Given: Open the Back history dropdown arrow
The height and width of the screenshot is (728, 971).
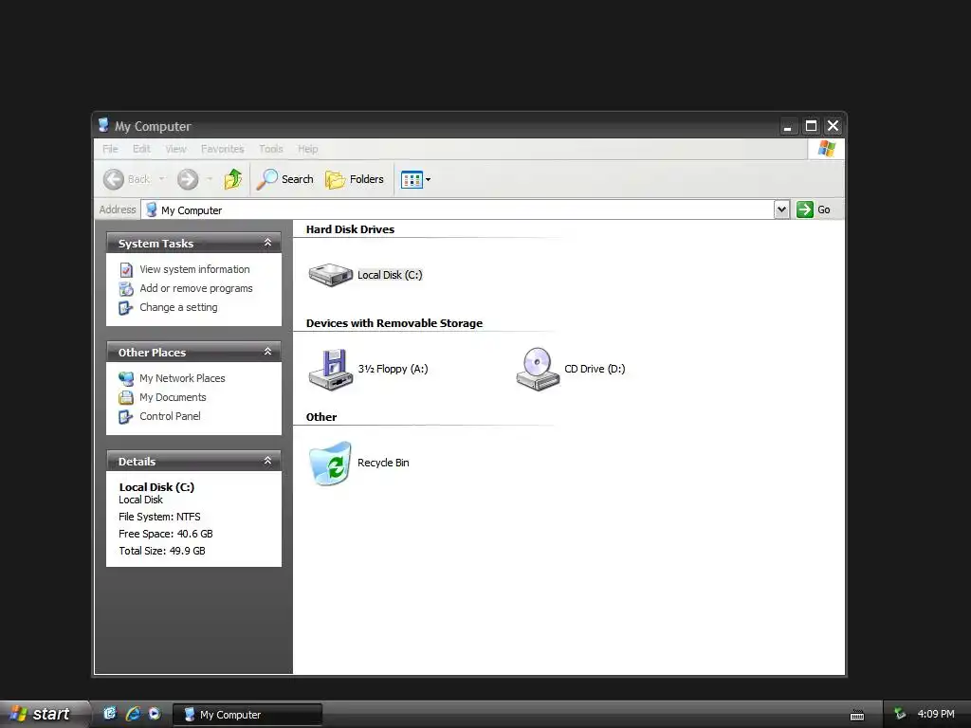Looking at the screenshot, I should coord(162,179).
